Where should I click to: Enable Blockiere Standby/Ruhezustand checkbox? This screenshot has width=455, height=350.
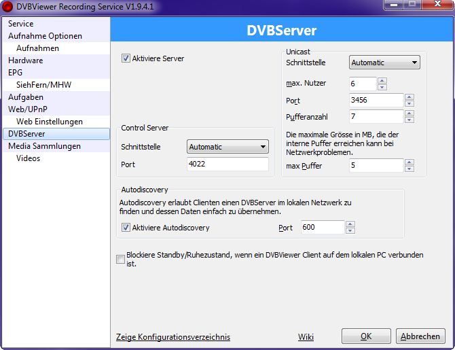point(121,259)
